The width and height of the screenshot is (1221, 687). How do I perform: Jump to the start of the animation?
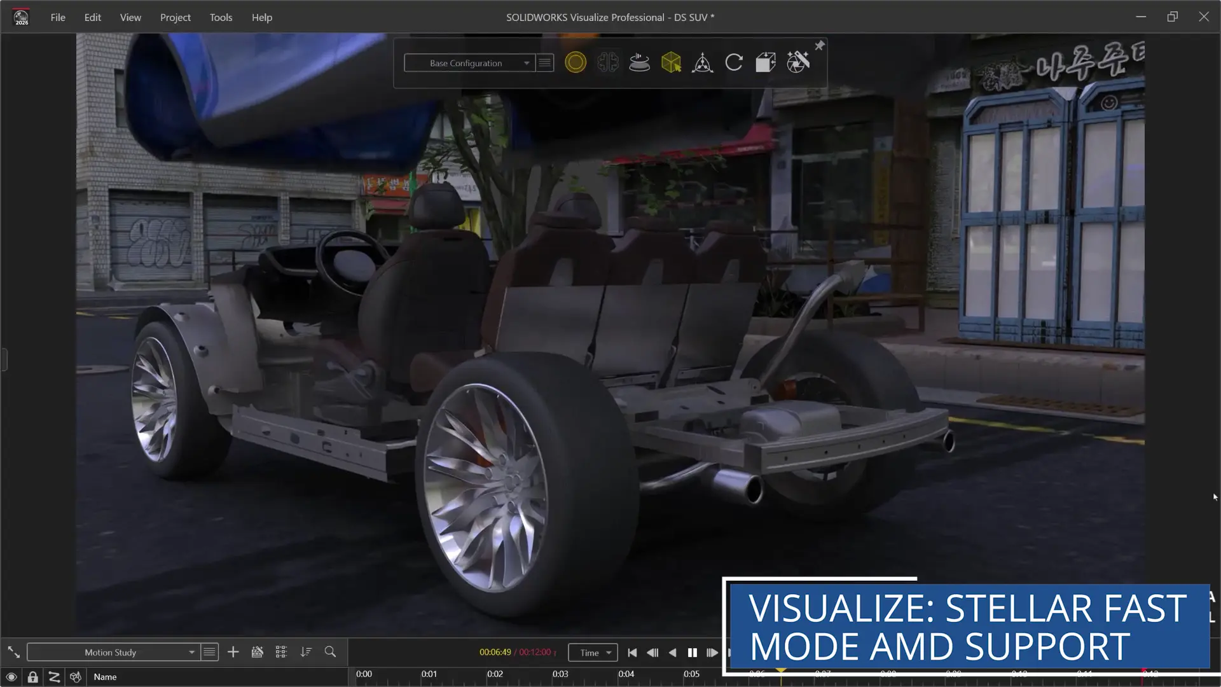[632, 653]
